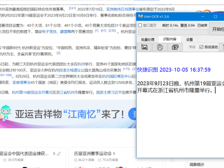
Task: Open the 杭州国际博览中心 link
Action: point(117,76)
